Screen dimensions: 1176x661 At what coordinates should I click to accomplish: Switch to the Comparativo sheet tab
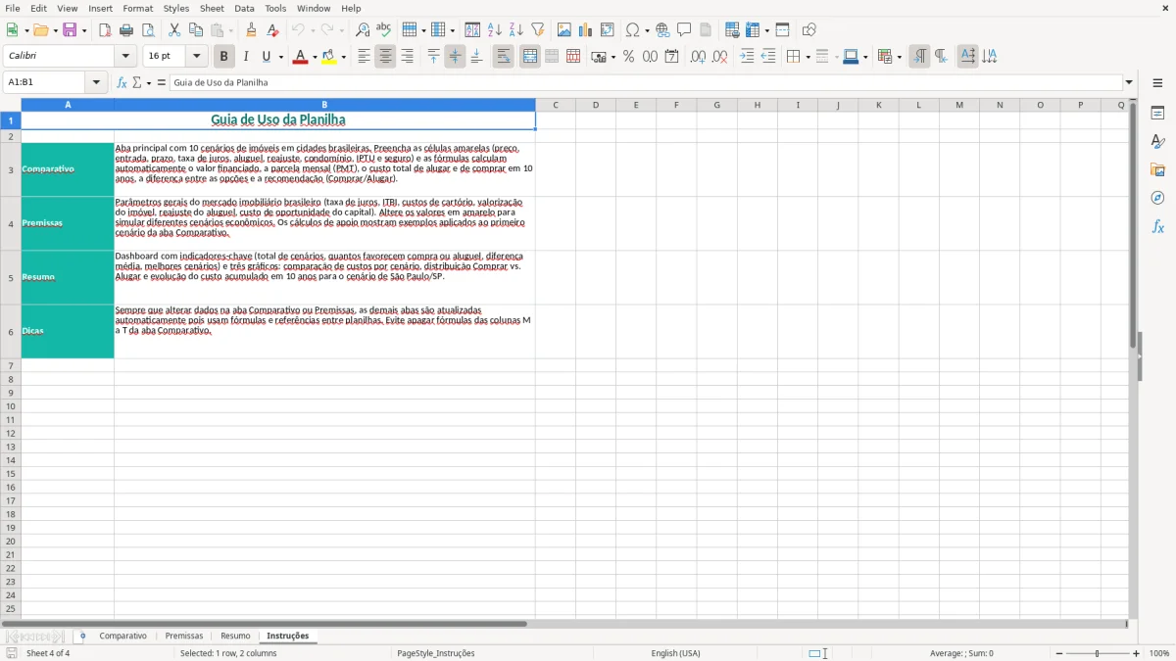122,637
